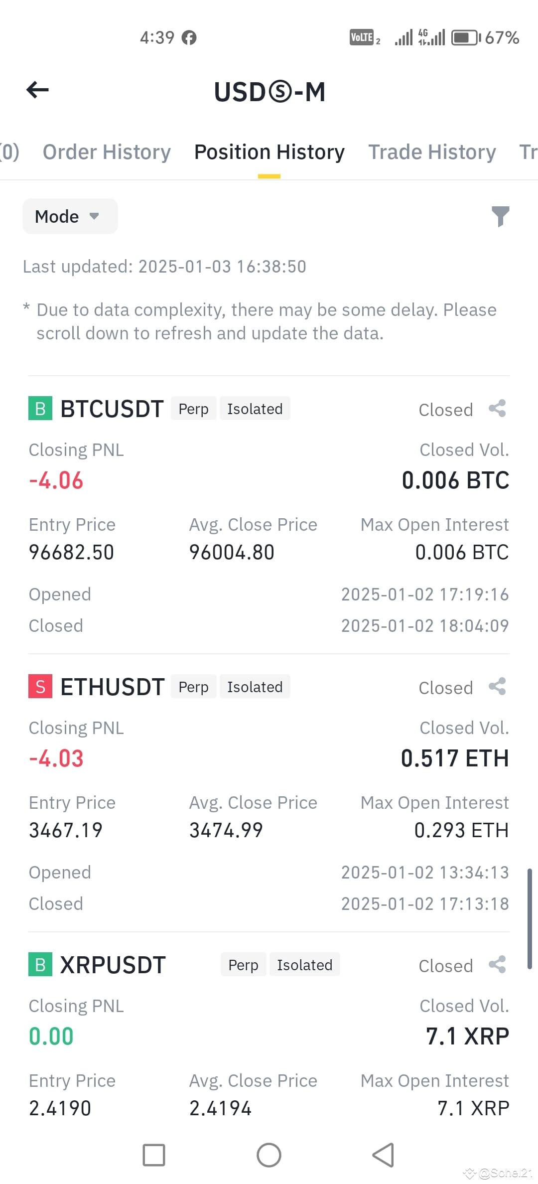Tap the Isolated tag on BTCUSDT
This screenshot has width=538, height=1184.
click(x=255, y=409)
